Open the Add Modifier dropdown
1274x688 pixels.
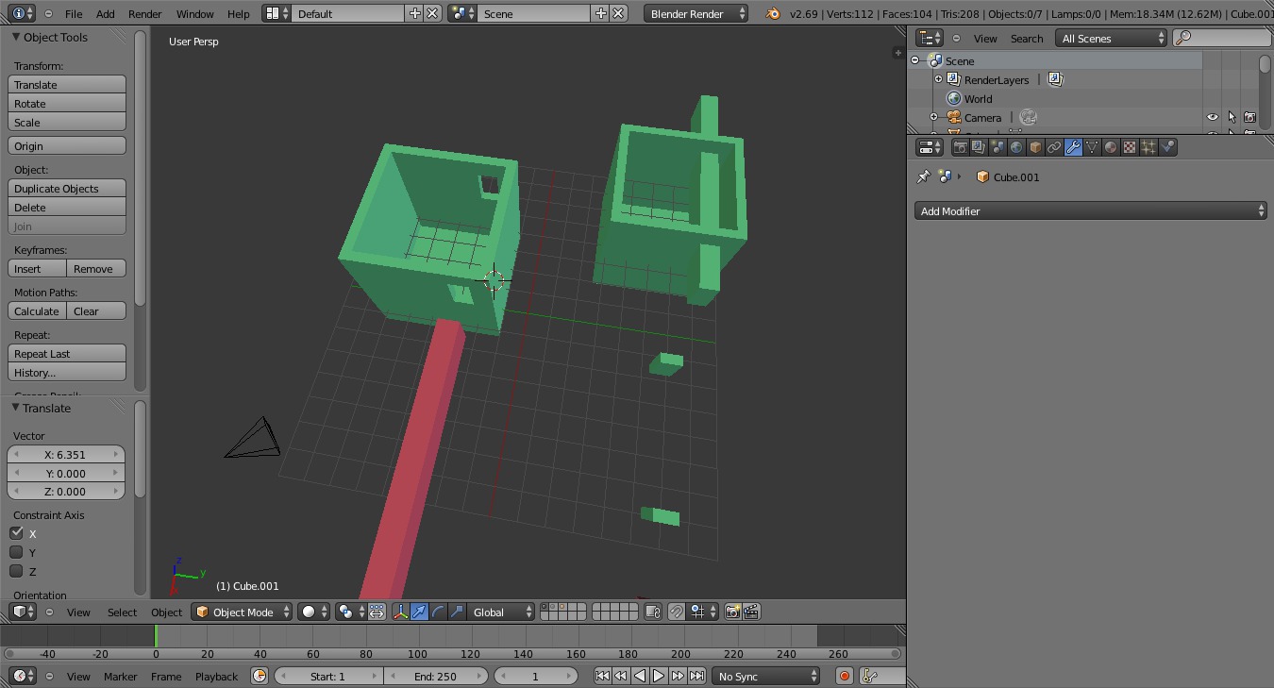(1091, 211)
